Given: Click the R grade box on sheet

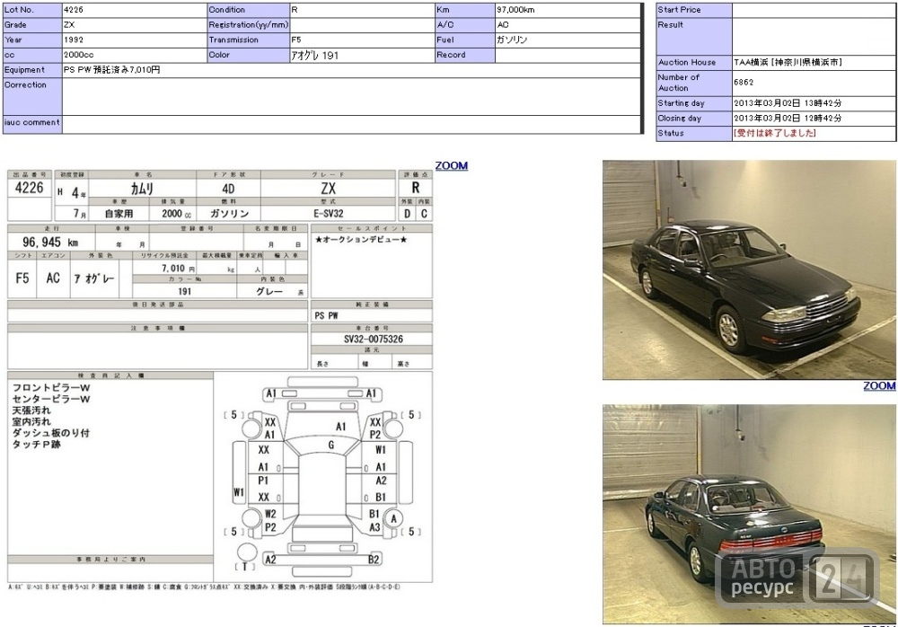Looking at the screenshot, I should tap(415, 188).
